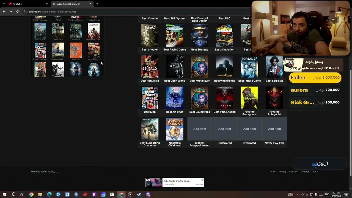Image resolution: width=352 pixels, height=198 pixels.
Task: Switch the ENG input language
Action: click(327, 194)
